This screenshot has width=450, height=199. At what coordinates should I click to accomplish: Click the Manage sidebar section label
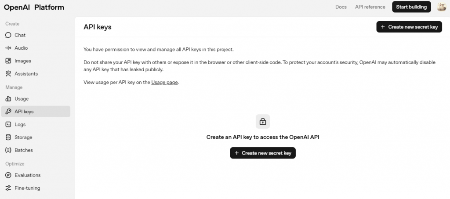tap(14, 87)
